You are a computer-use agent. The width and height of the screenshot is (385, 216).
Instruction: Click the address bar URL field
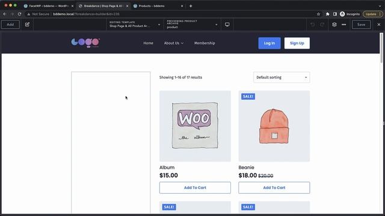pos(172,14)
